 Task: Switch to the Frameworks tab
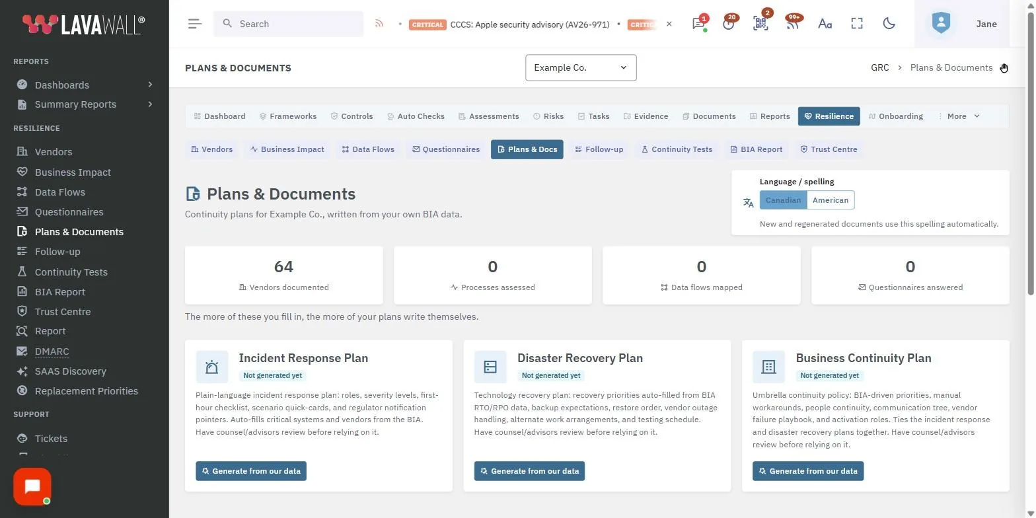point(288,116)
